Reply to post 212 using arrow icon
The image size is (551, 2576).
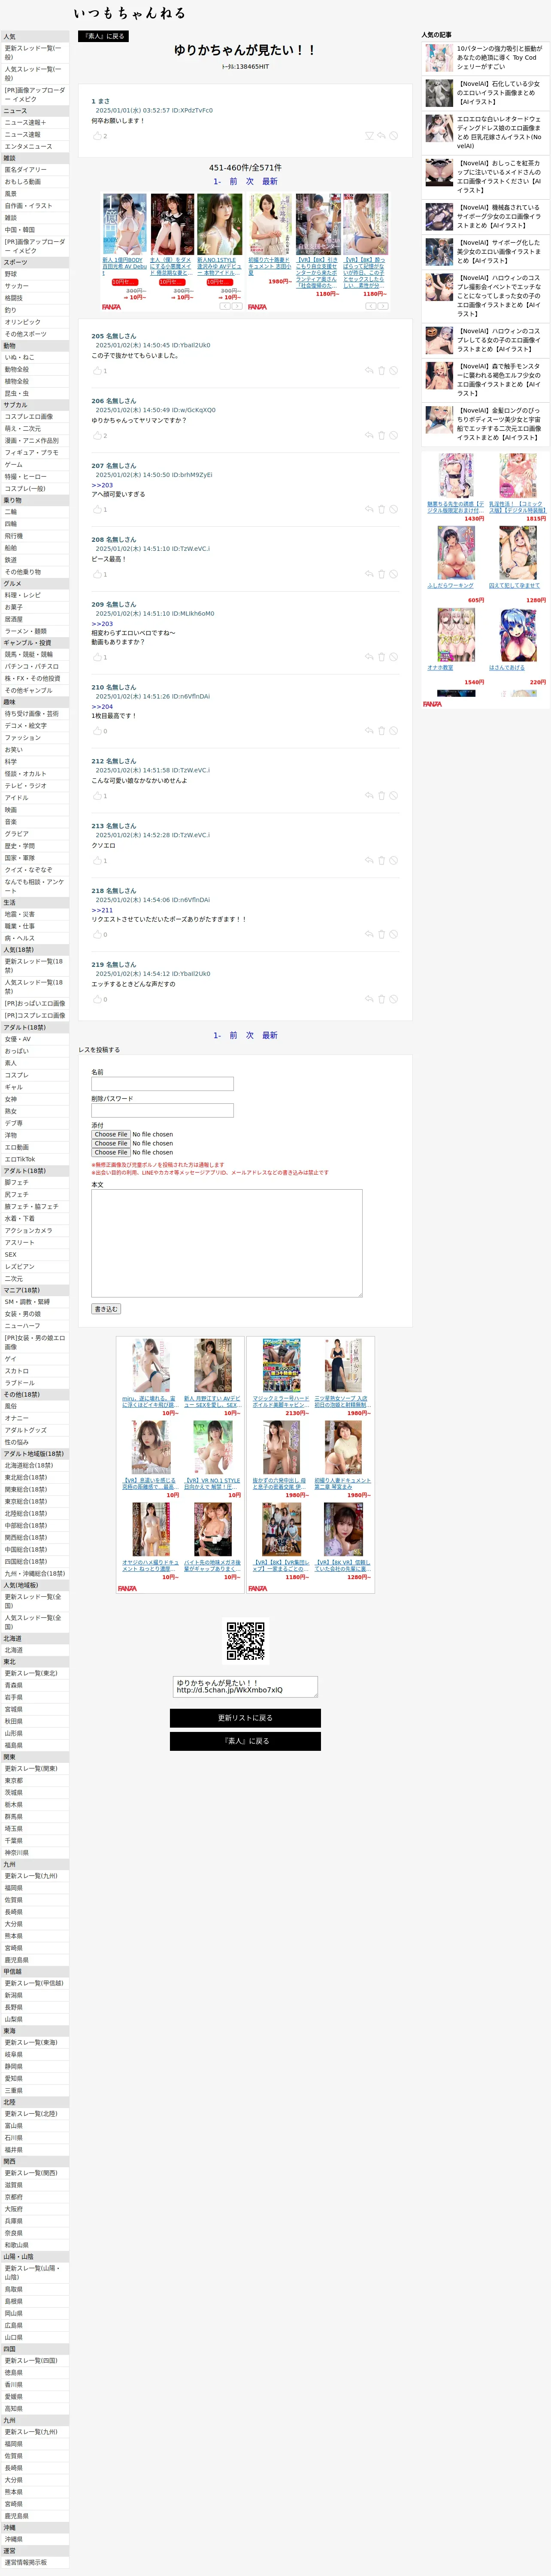pyautogui.click(x=369, y=797)
